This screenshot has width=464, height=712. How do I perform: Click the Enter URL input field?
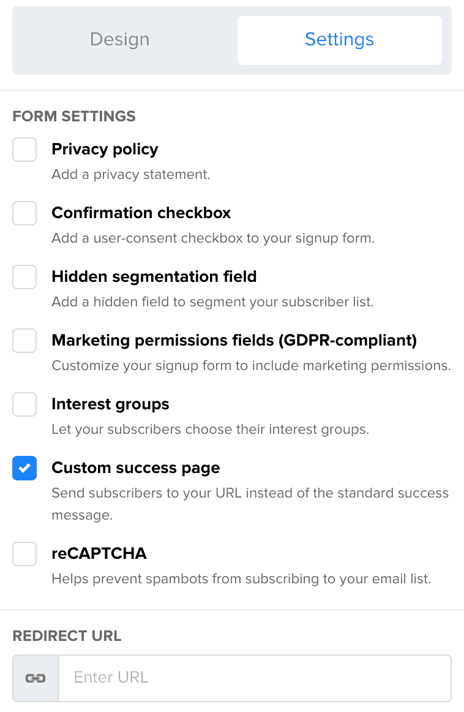[255, 678]
